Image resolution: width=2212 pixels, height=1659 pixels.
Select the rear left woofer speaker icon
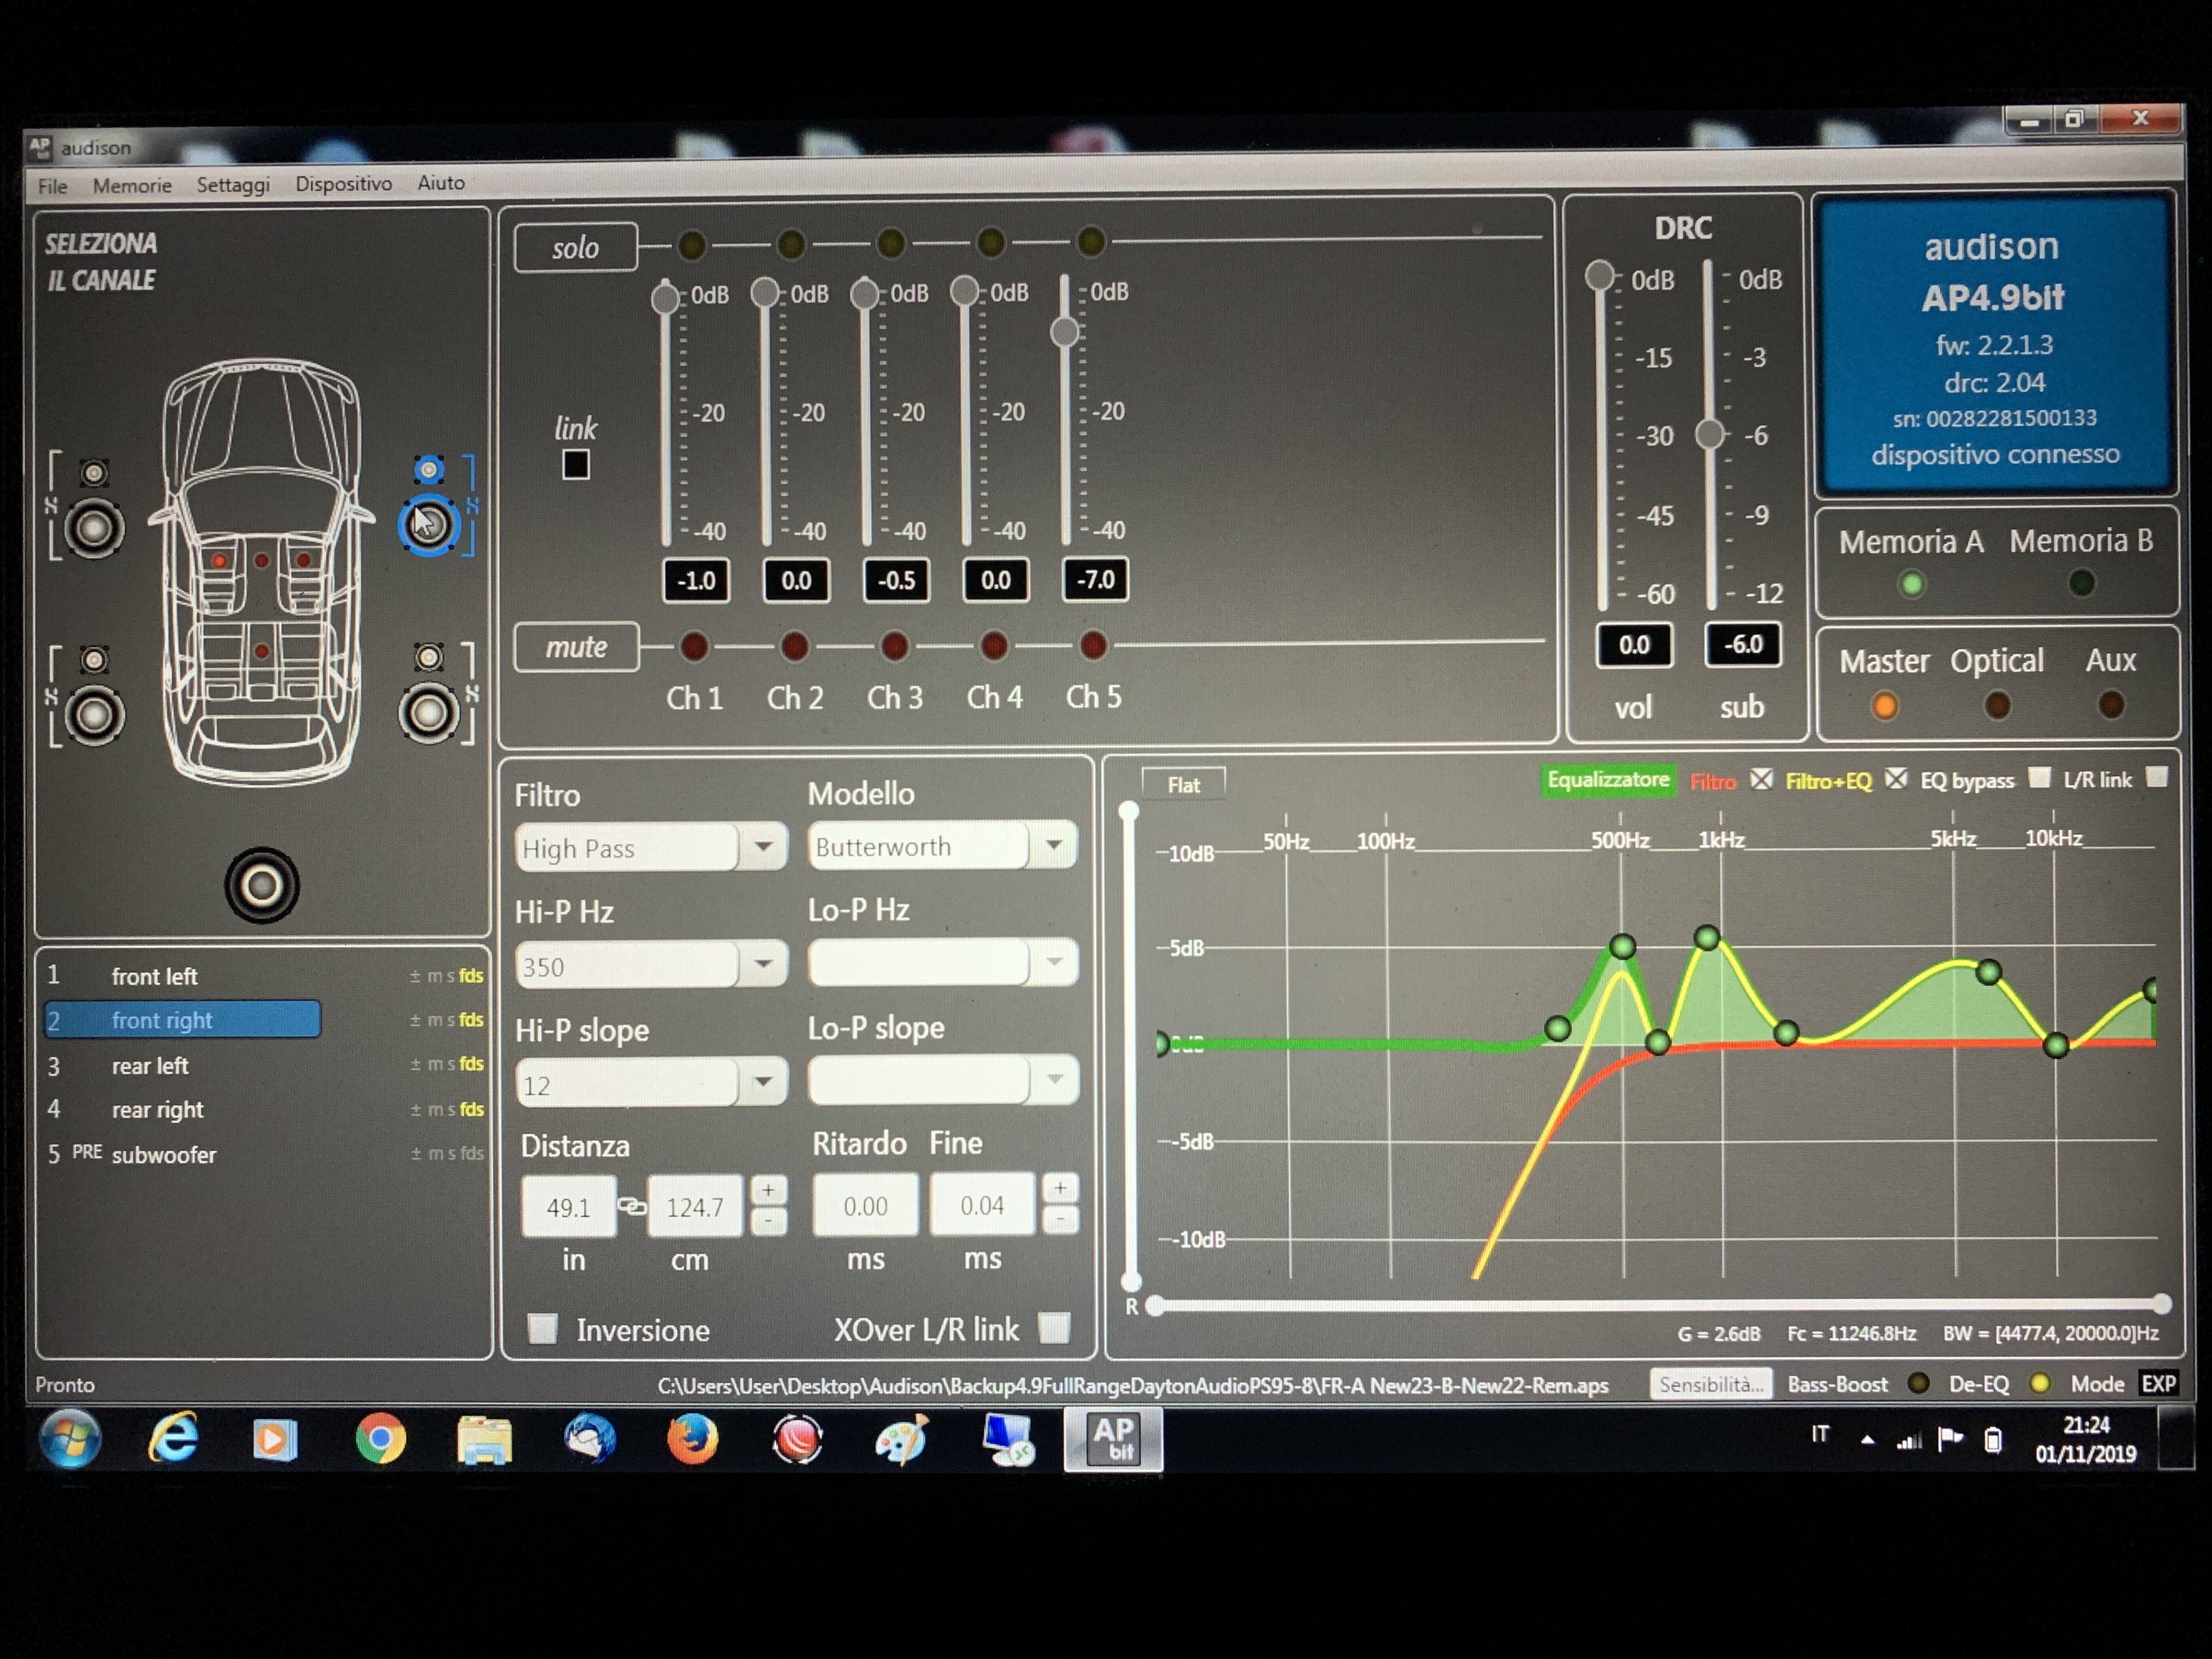pos(94,714)
